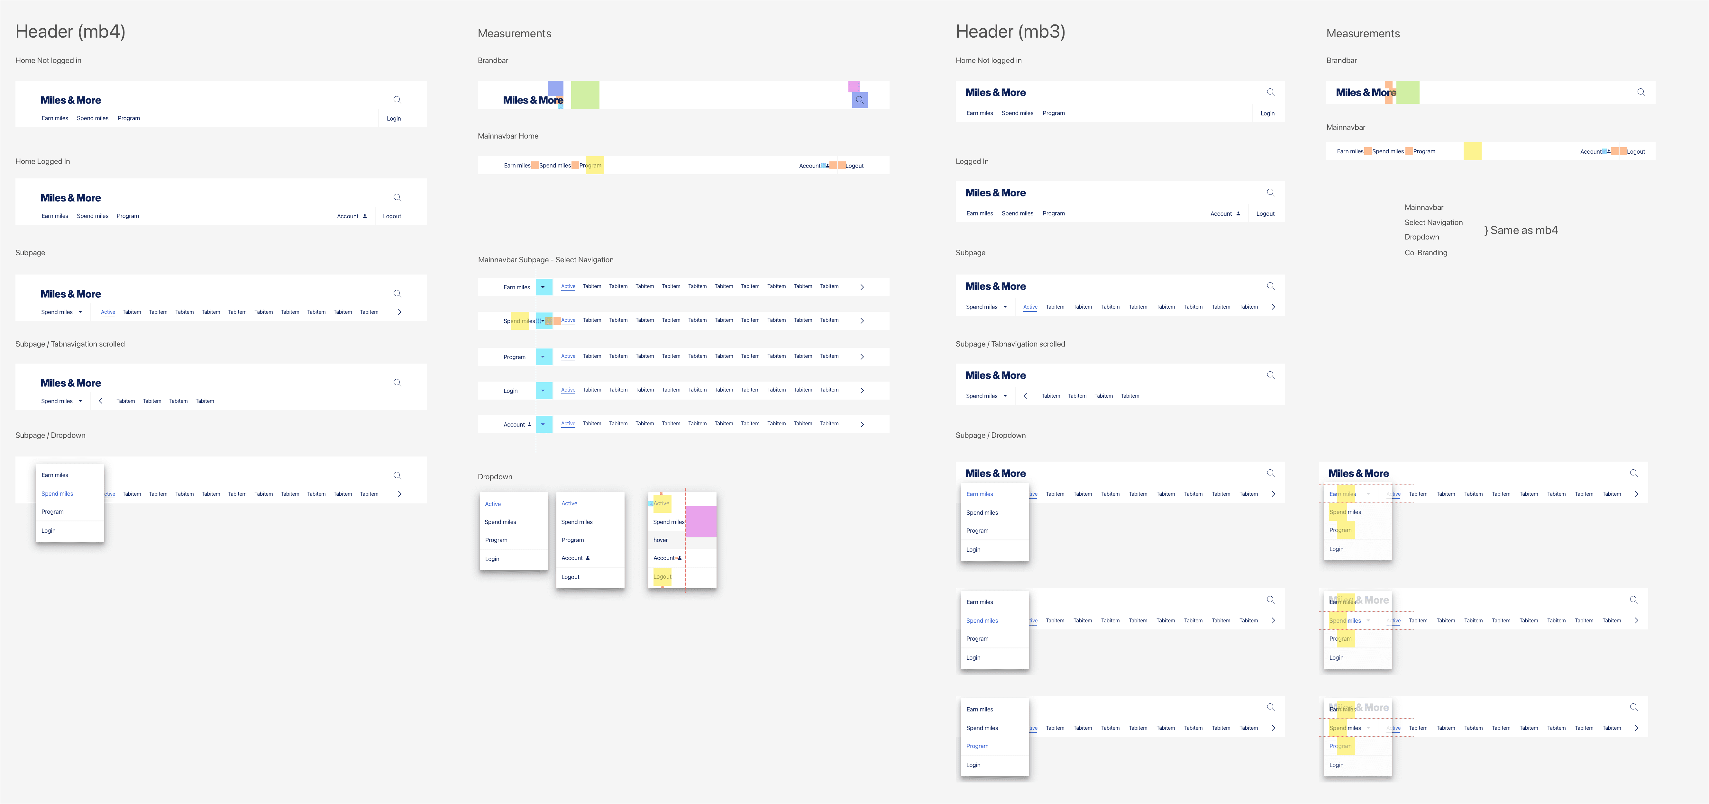1709x804 pixels.
Task: Click search icon in mb3 Subpage header
Action: [1270, 286]
